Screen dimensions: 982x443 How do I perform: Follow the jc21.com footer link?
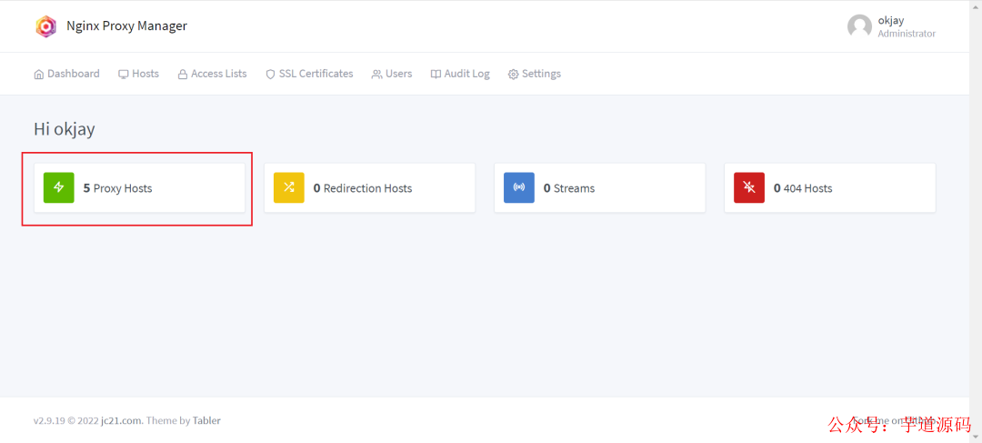click(x=122, y=420)
